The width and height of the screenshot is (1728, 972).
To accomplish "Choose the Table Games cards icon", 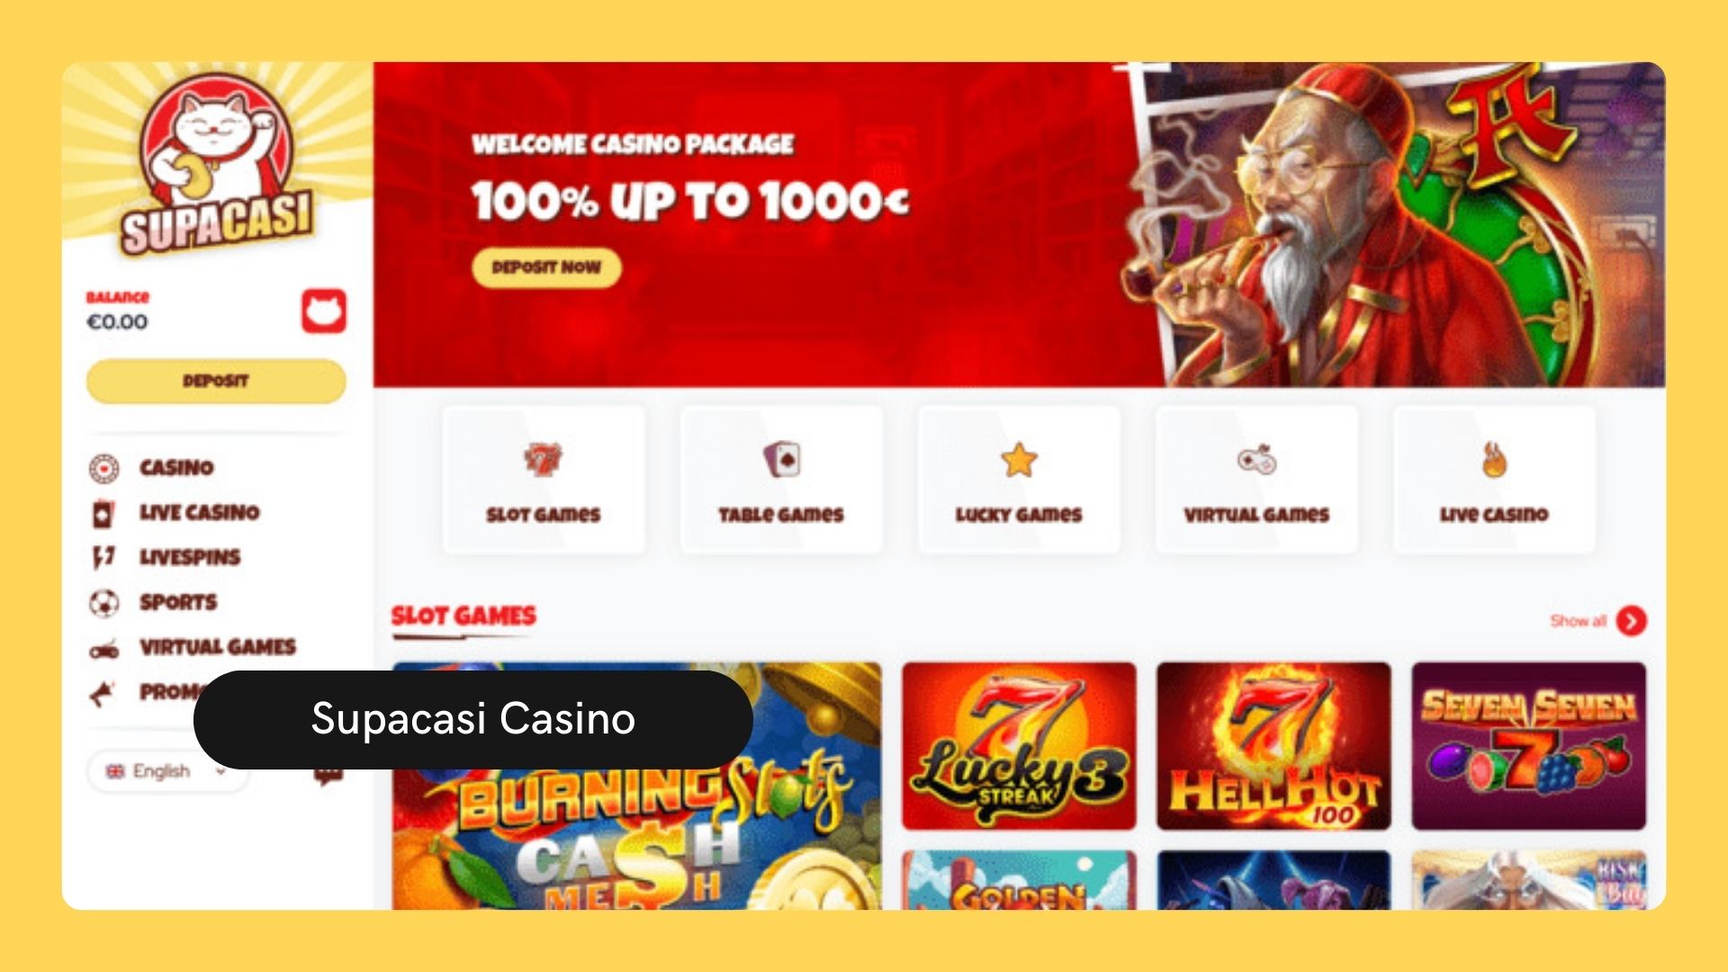I will coord(781,460).
